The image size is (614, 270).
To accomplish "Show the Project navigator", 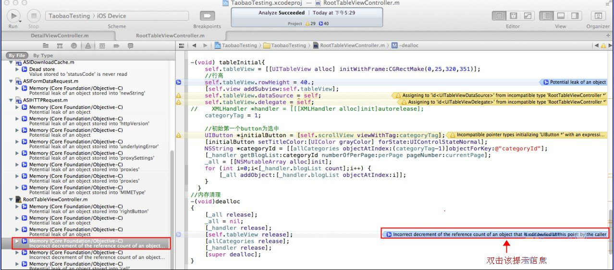I will coord(46,46).
